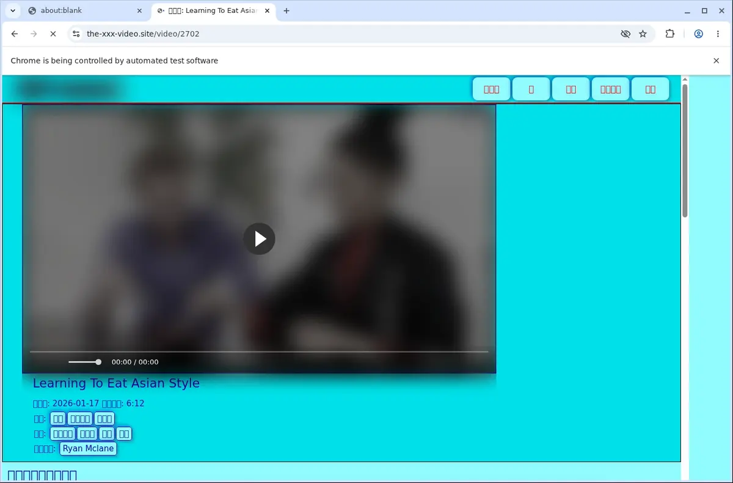Open a new browser tab
Viewport: 733px width, 483px height.
tap(286, 10)
